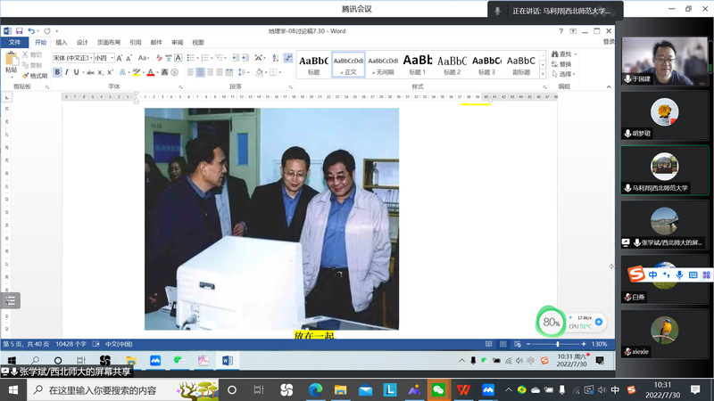Toggle Italic formatting in the ribbon
Viewport: 714px width, 401px height.
tap(67, 72)
